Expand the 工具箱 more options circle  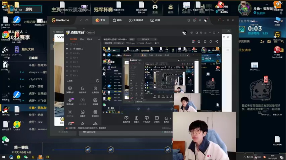point(98,81)
